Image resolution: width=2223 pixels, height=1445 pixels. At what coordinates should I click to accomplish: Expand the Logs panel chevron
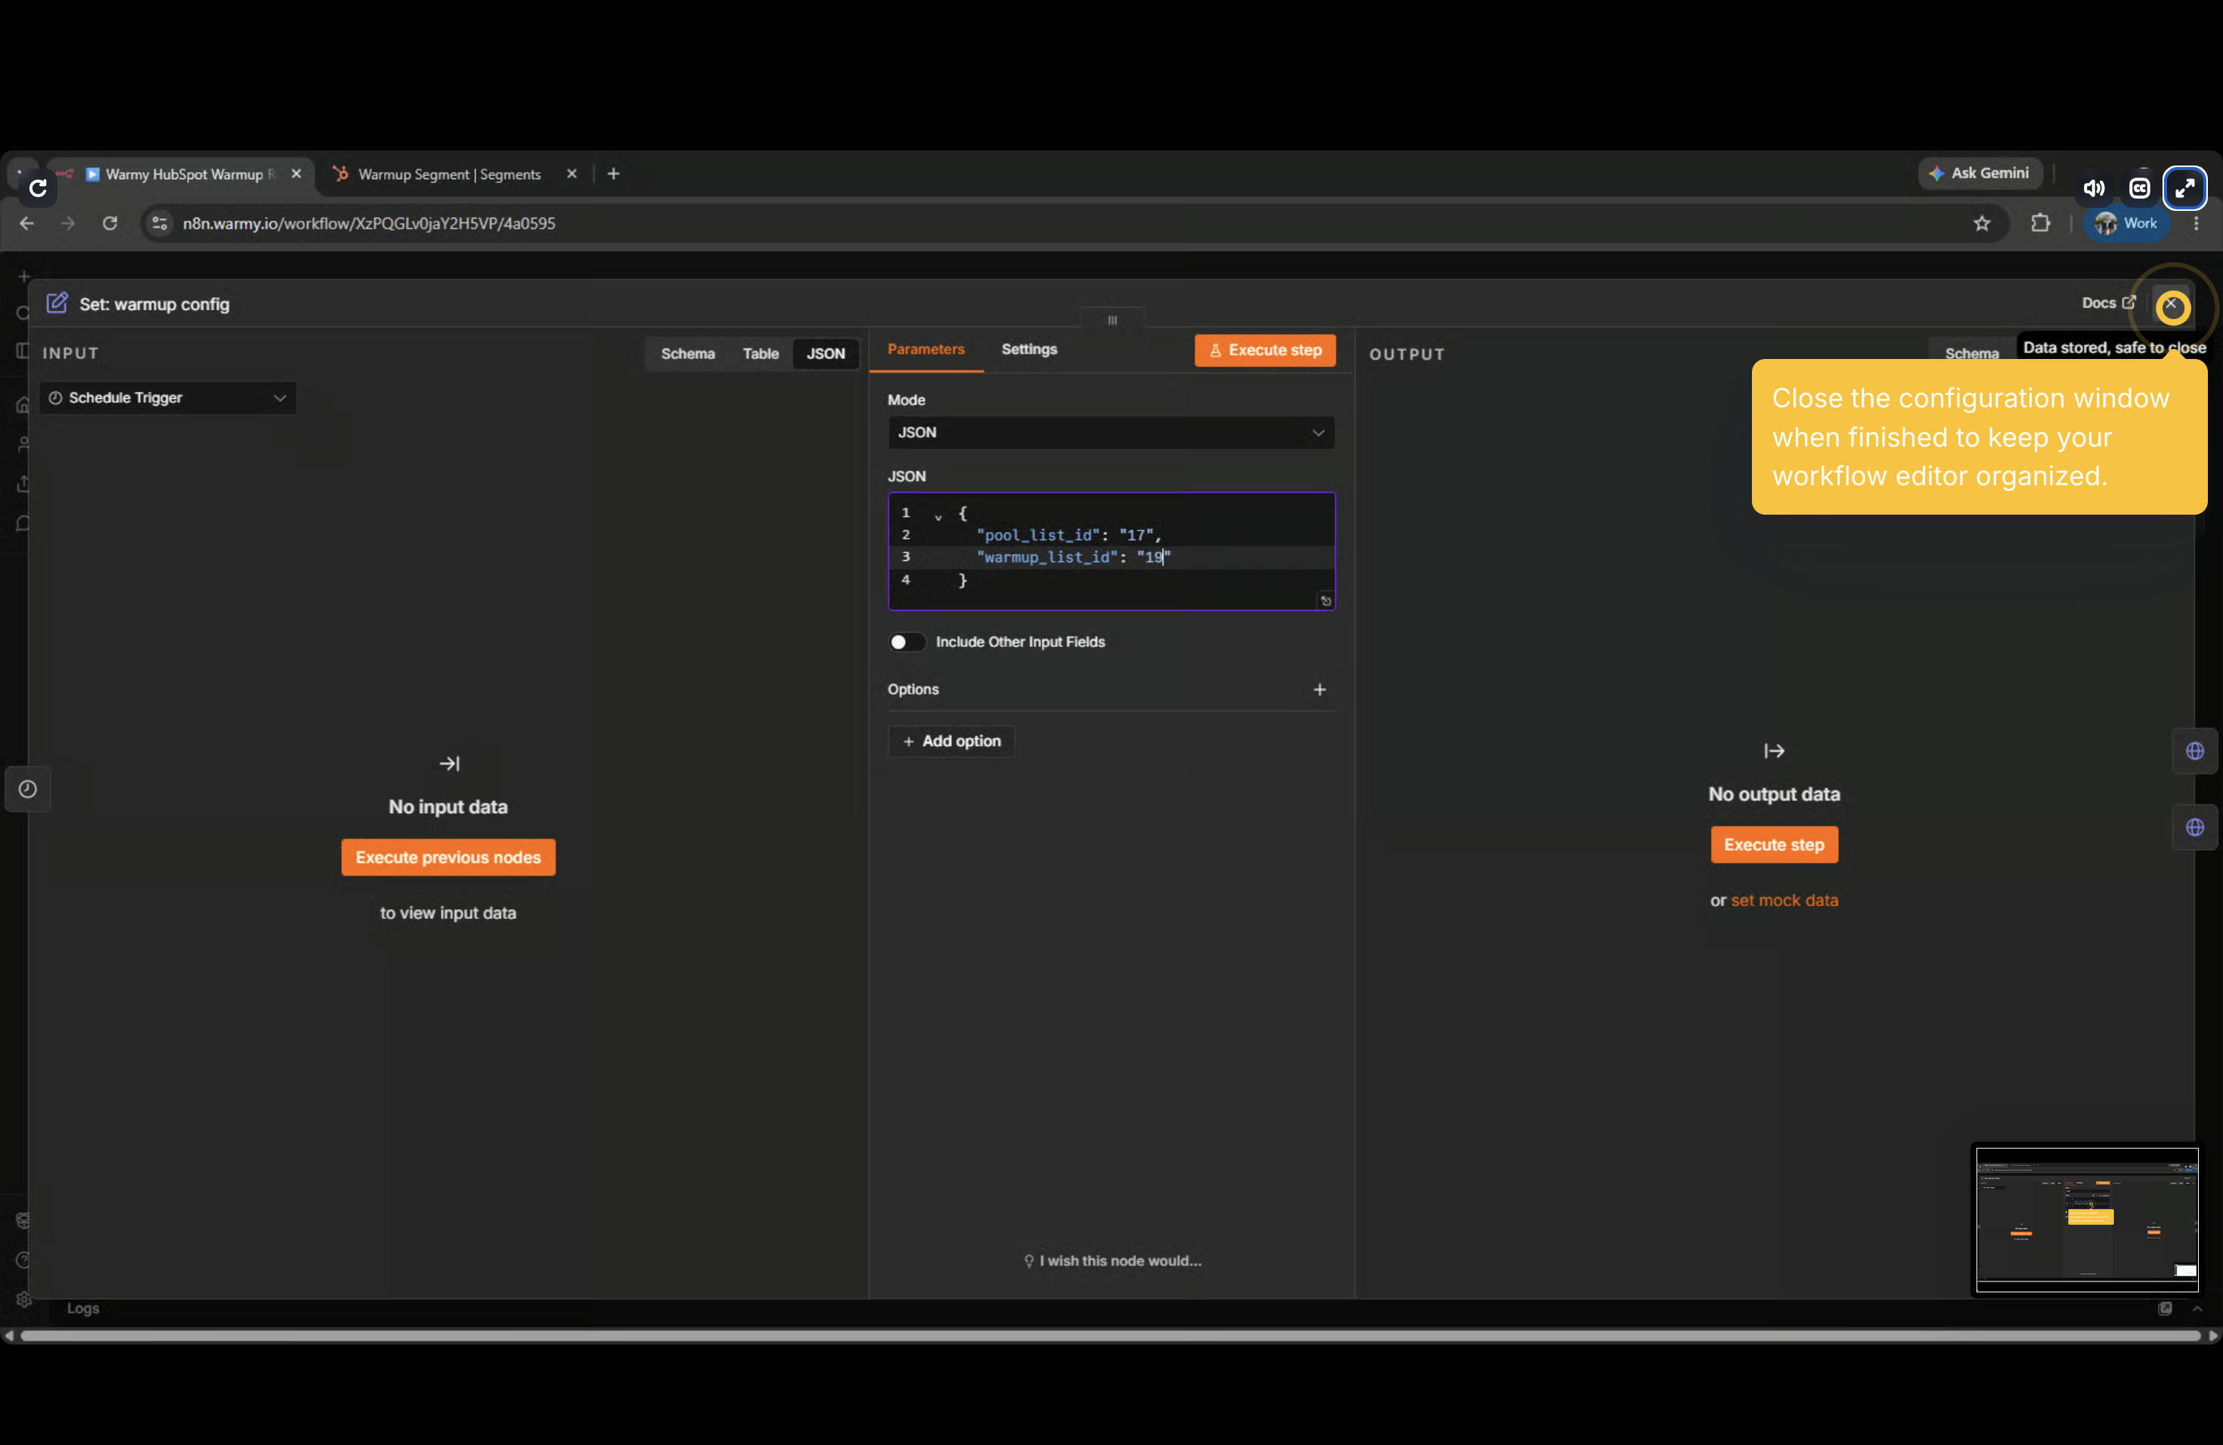pos(2197,1309)
